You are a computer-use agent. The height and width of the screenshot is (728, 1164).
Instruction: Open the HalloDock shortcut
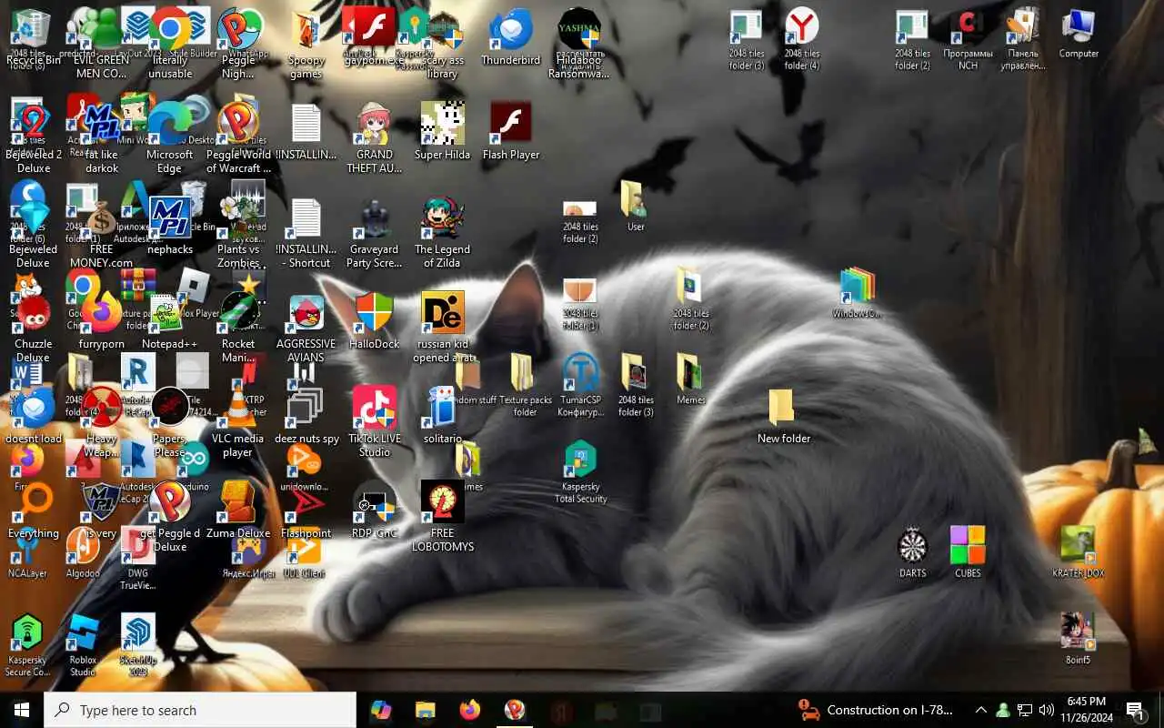point(375,320)
